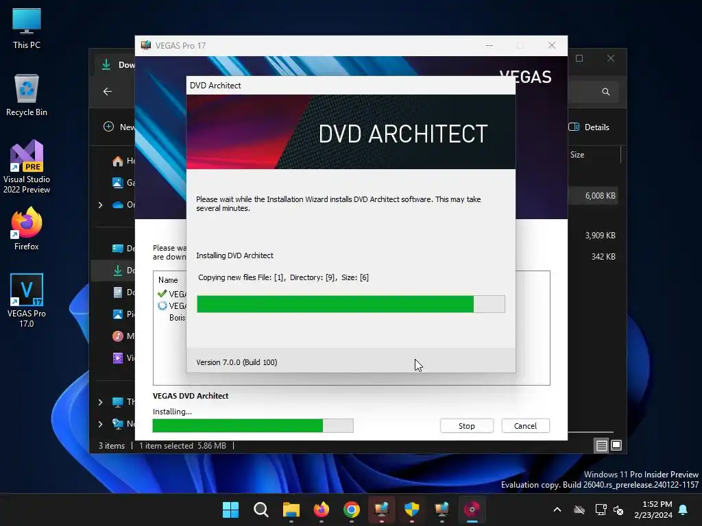Image resolution: width=702 pixels, height=526 pixels.
Task: Expand the OneDrive tree chevron
Action: (101, 205)
